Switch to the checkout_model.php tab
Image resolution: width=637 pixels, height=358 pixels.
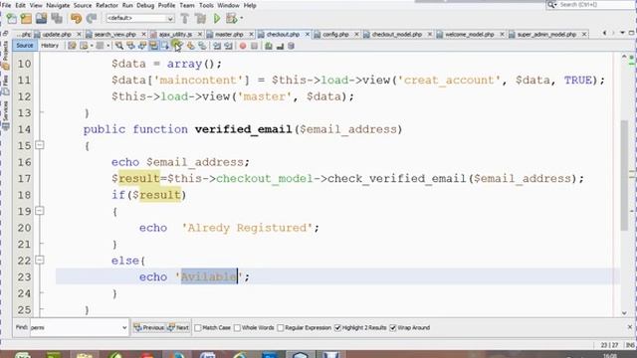[396, 35]
